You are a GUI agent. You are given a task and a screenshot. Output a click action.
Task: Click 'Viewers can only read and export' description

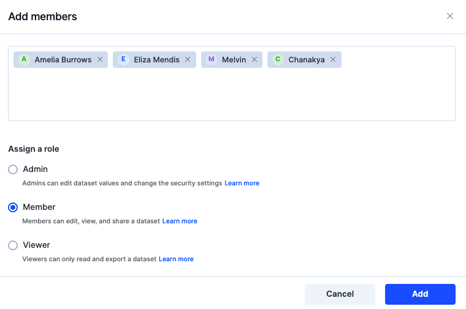coord(89,259)
